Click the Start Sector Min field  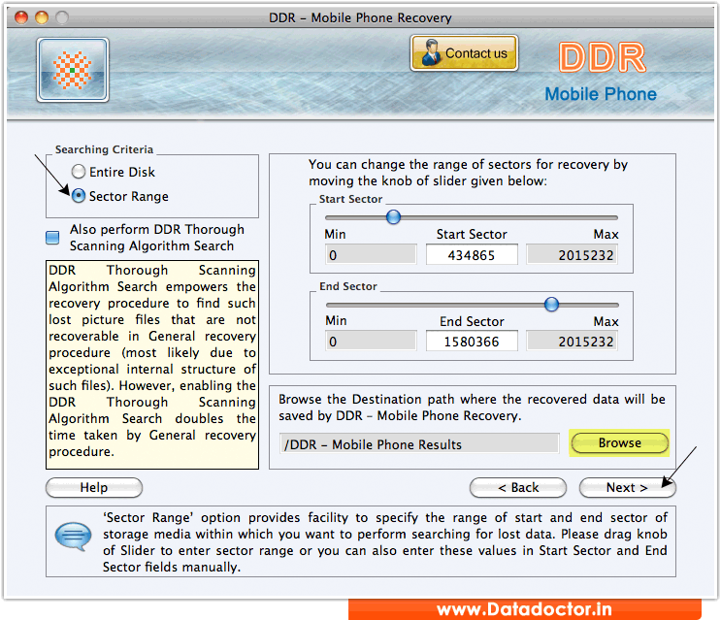click(x=371, y=255)
